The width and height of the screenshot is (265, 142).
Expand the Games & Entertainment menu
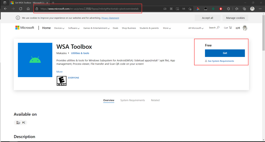(96, 28)
